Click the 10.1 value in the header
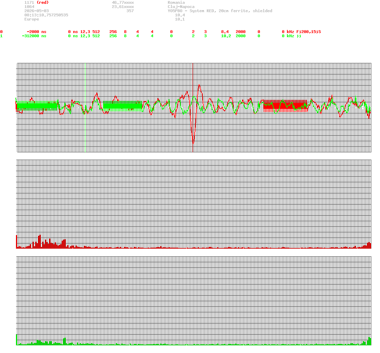Viewport: 380px width, 353px height. (180, 19)
